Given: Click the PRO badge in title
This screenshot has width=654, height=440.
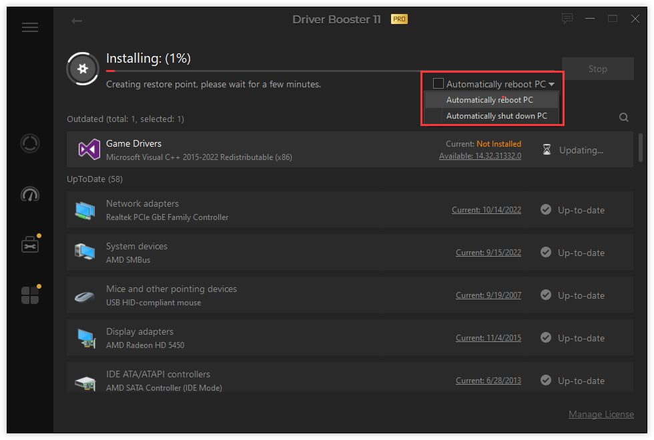Looking at the screenshot, I should (x=399, y=19).
